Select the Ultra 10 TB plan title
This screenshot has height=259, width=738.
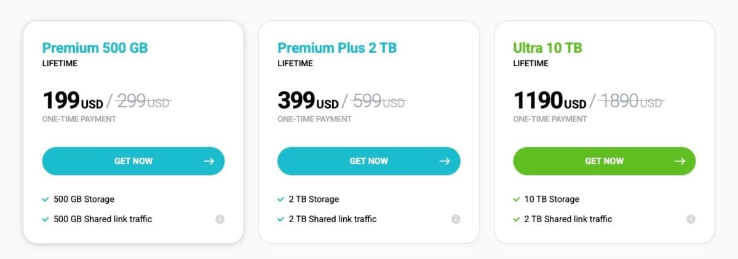[x=547, y=48]
